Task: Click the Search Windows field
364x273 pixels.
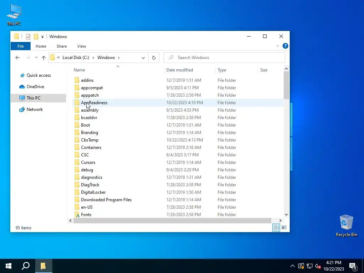Action: tap(224, 58)
